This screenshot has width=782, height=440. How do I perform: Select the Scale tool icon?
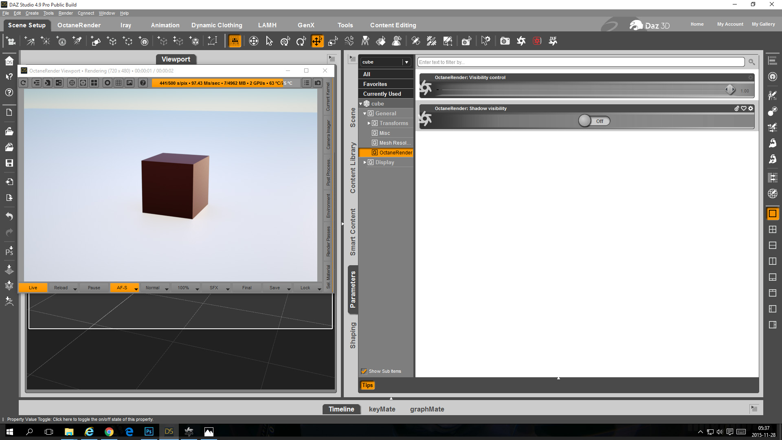333,41
